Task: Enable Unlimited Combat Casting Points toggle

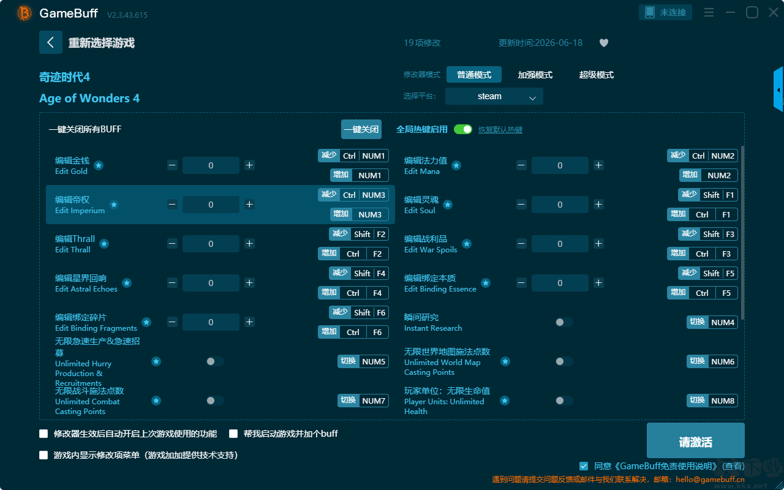Action: [215, 401]
